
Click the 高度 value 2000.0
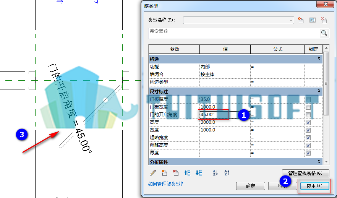click(225, 122)
